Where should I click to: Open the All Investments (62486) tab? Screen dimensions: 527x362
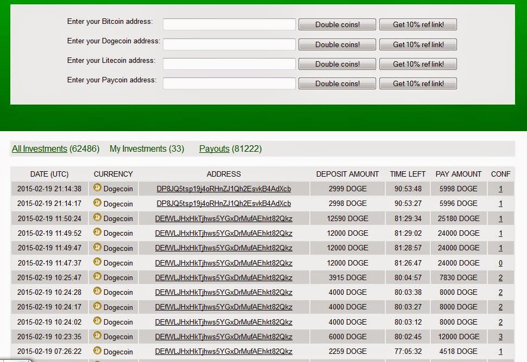pos(56,148)
